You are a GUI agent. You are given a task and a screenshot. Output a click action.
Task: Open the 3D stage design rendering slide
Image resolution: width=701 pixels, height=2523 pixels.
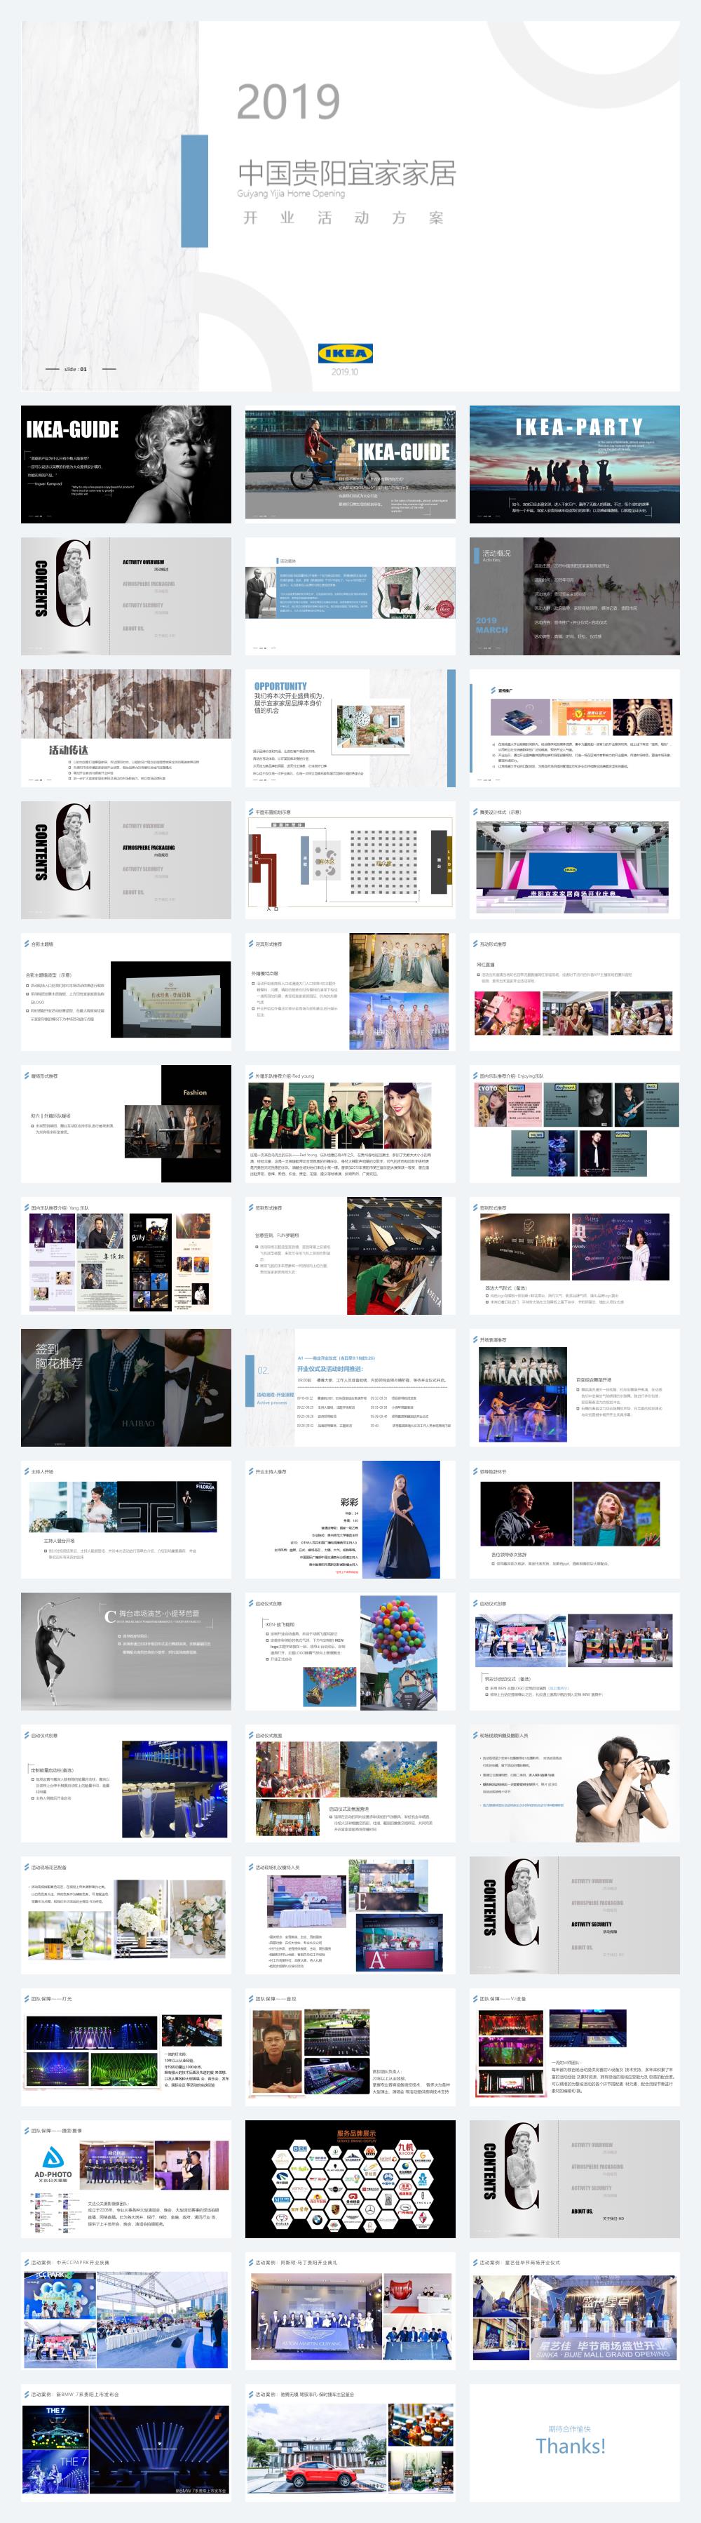point(573,860)
